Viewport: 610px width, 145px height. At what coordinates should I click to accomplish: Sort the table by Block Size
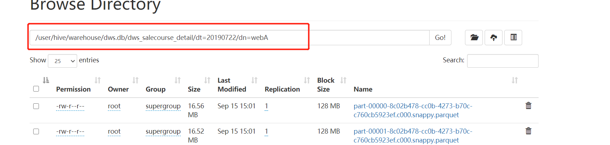click(x=343, y=81)
